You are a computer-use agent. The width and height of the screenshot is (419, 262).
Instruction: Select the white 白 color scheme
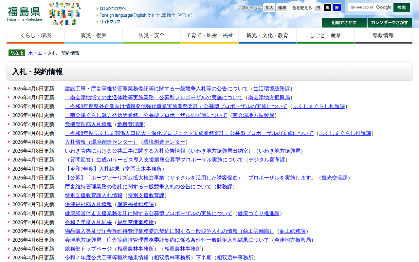tap(318, 8)
